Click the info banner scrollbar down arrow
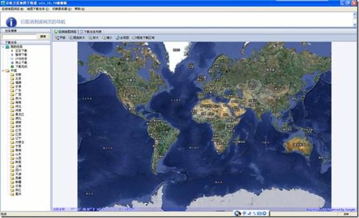359x218 pixels. tap(355, 24)
